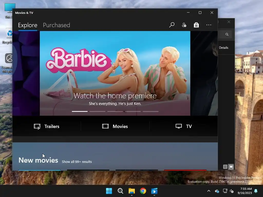Switch background window to details list view
Screen dimensions: 263x197
225,167
